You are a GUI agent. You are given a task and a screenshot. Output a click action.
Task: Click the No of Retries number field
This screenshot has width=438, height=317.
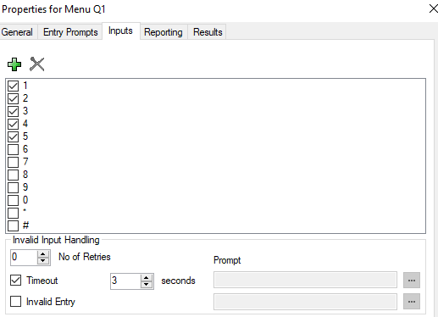24,258
